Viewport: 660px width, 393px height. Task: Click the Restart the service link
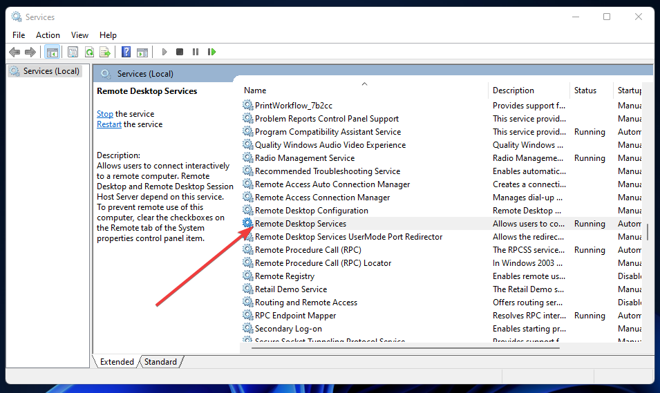[x=109, y=124]
